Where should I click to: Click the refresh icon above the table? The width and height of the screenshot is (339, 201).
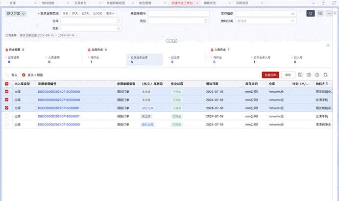pyautogui.click(x=325, y=75)
